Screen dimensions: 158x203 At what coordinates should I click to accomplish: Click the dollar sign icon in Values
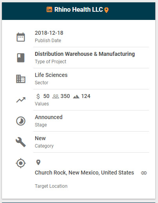pos(38,96)
